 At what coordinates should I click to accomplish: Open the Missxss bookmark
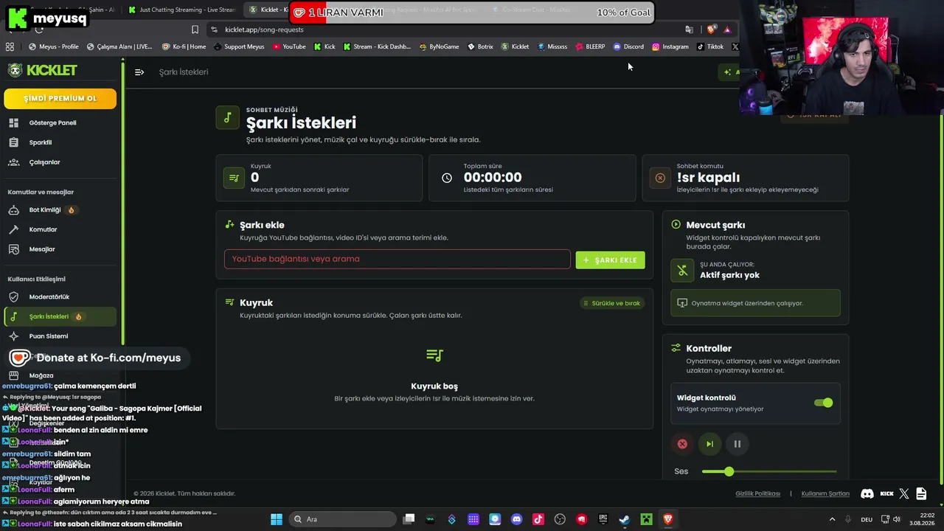pos(552,46)
